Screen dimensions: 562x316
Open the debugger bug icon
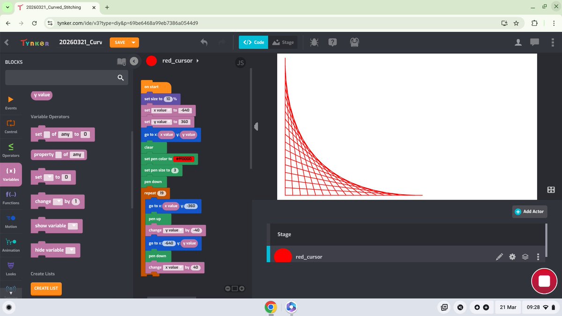314,42
